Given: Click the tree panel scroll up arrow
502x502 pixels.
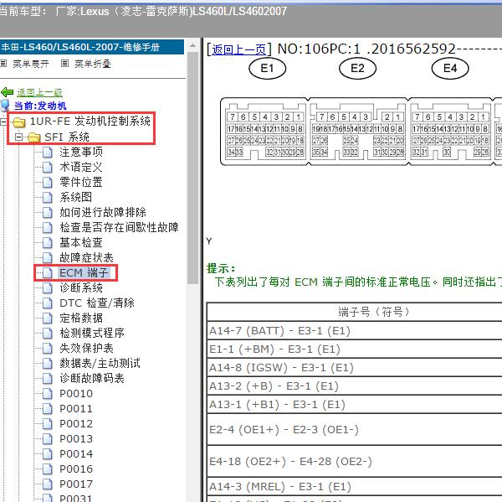Looking at the screenshot, I should tap(192, 45).
